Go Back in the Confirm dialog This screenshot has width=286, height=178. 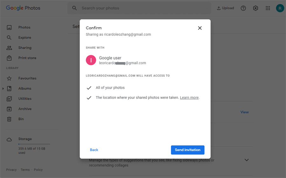pyautogui.click(x=94, y=150)
